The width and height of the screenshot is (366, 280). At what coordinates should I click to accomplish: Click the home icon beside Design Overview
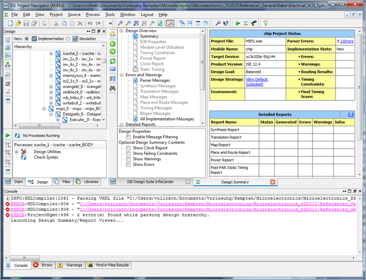113,34
